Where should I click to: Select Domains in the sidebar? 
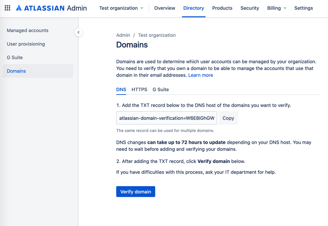[38, 71]
